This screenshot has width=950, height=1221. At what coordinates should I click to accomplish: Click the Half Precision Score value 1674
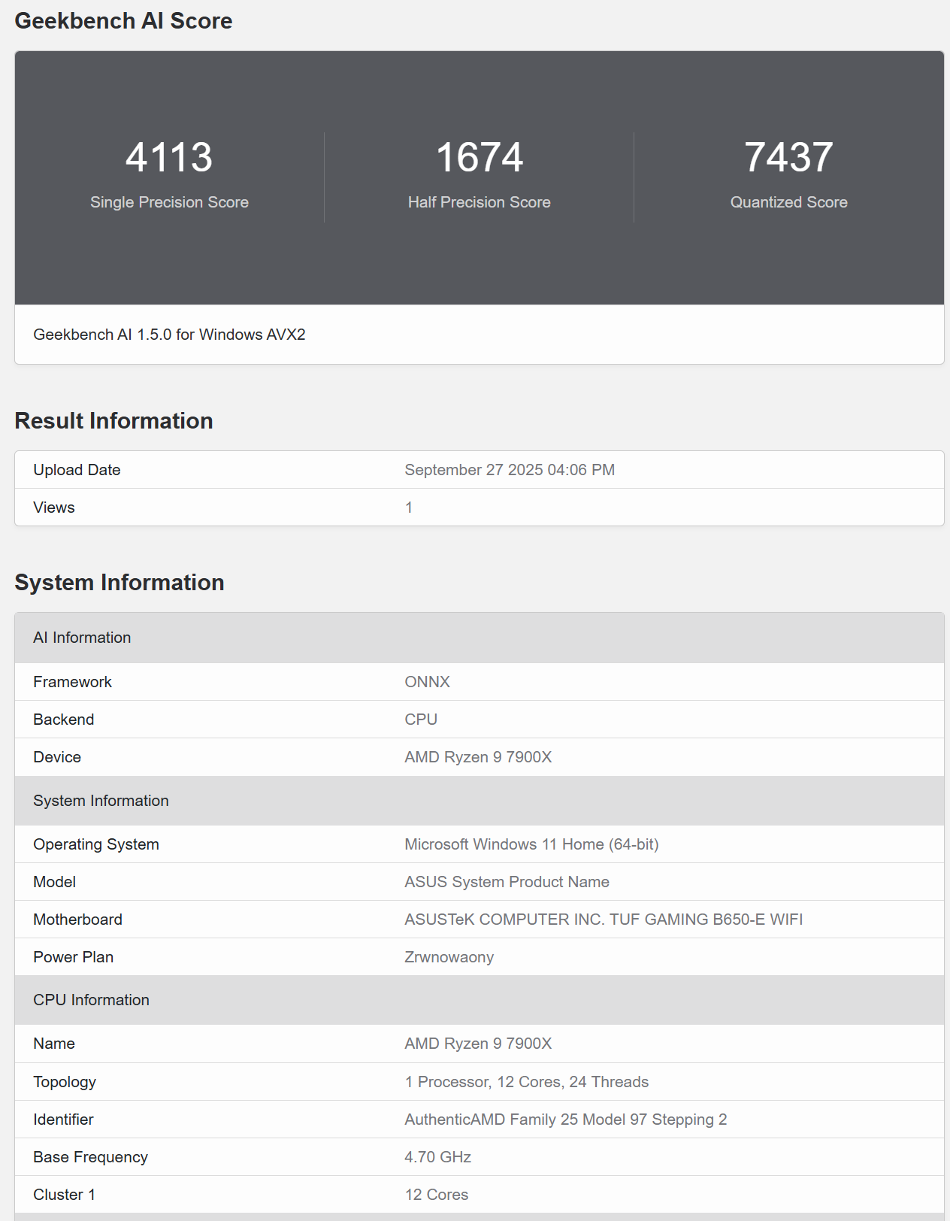[479, 158]
